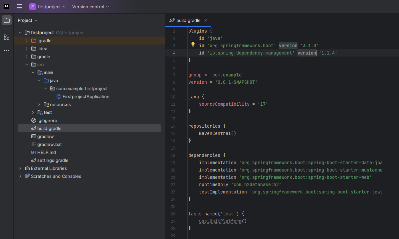Click the '1.1.4' version string on line 4
The height and width of the screenshot is (239, 399).
(328, 53)
